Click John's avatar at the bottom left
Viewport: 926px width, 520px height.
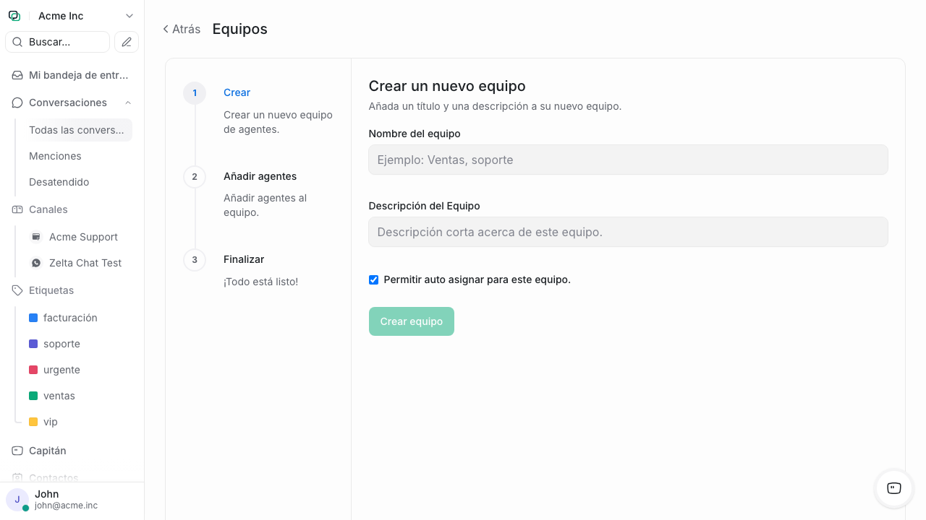click(x=17, y=500)
